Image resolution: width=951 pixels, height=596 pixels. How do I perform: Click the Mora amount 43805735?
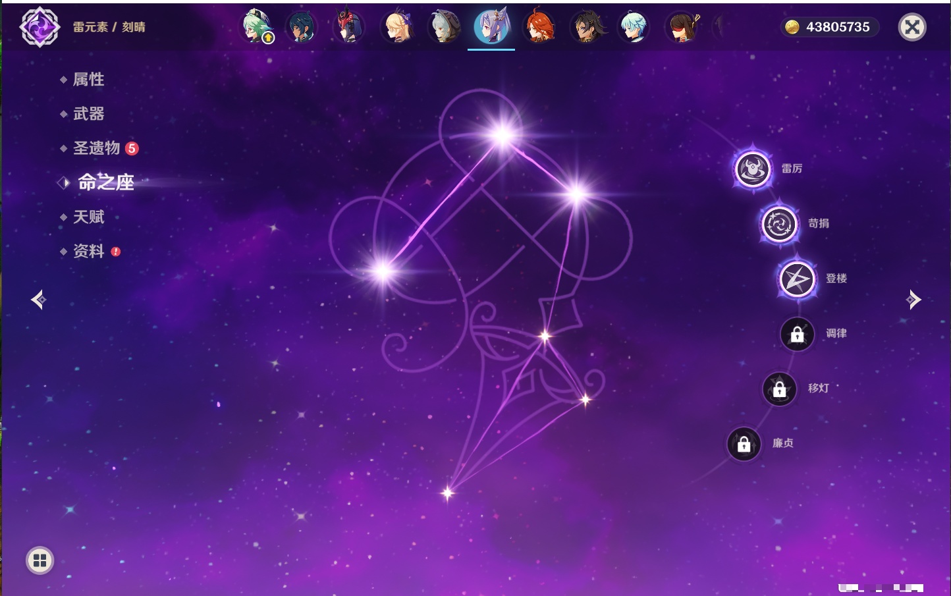(838, 27)
